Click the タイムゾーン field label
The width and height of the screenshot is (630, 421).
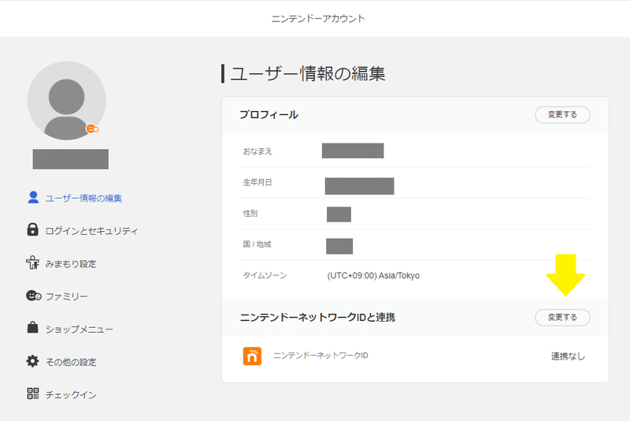pyautogui.click(x=265, y=275)
